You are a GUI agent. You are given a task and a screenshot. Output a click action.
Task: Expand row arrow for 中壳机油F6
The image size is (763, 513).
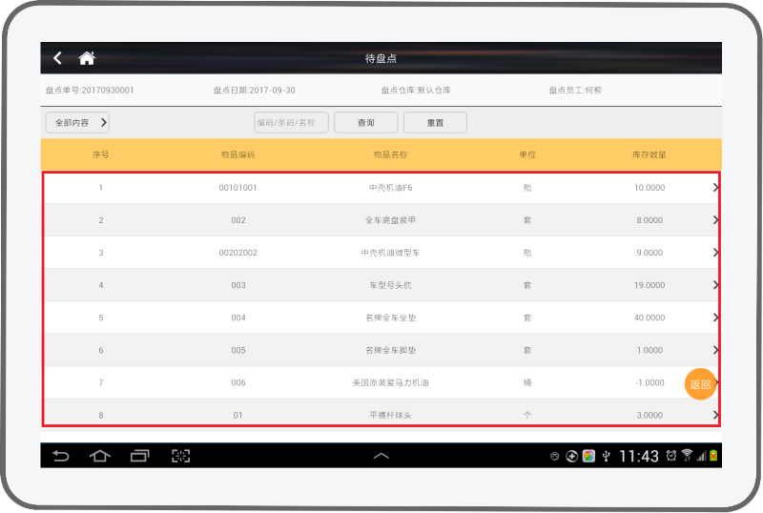[714, 188]
